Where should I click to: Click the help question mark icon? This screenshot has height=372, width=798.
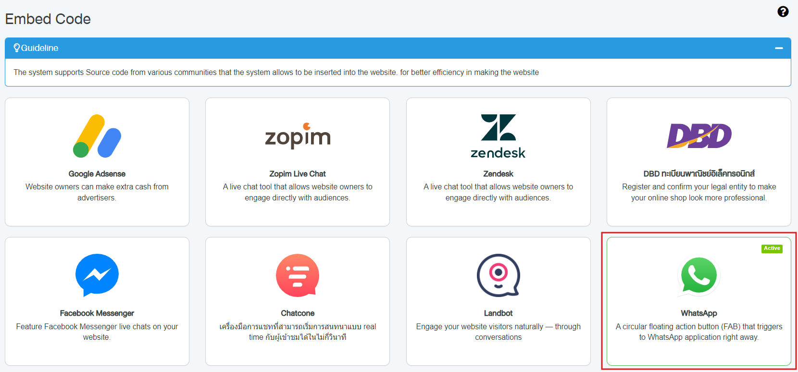[783, 12]
